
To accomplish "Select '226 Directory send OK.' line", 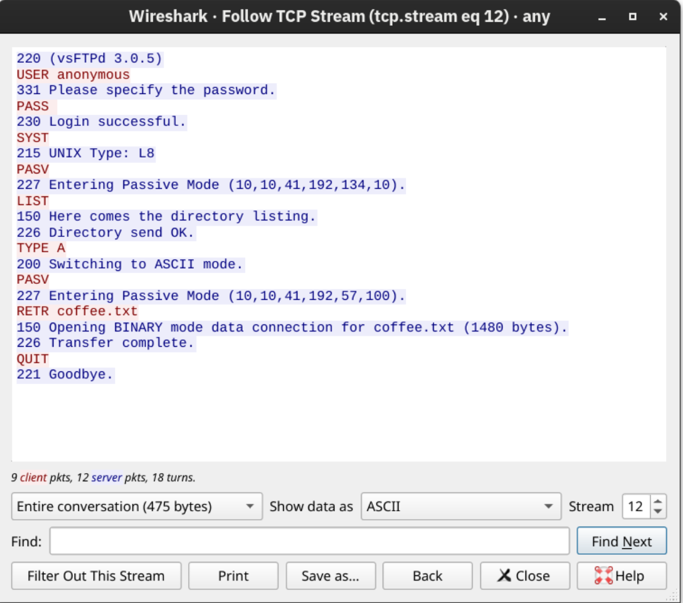I will 106,232.
